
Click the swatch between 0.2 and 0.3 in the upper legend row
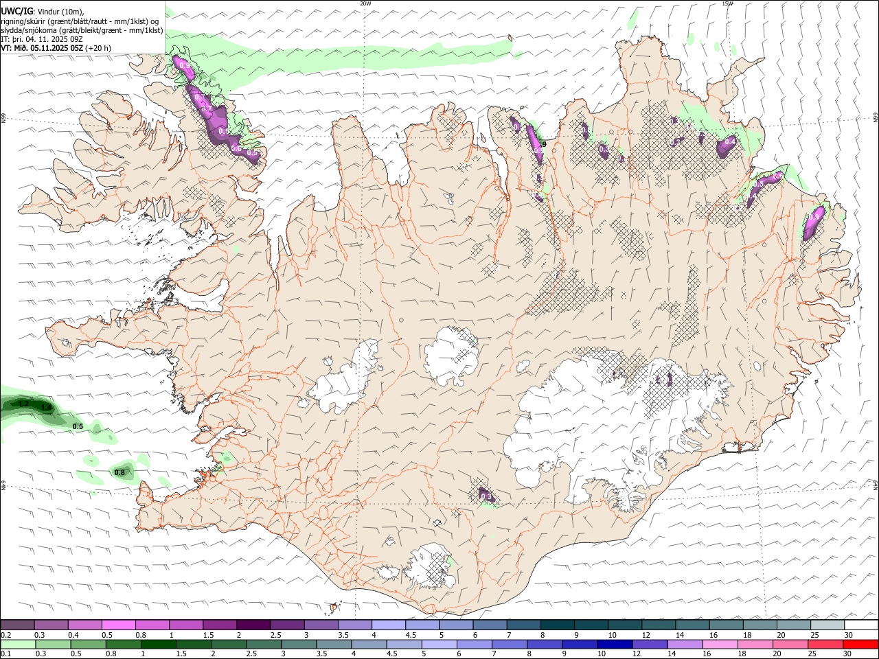[18, 625]
